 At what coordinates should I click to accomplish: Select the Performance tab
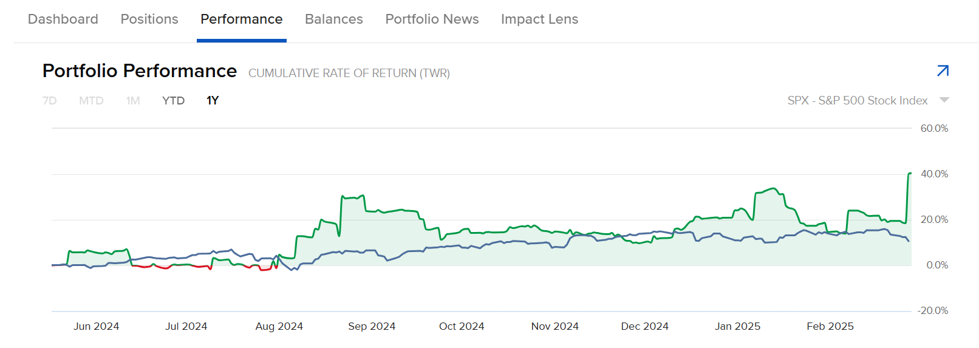click(241, 19)
